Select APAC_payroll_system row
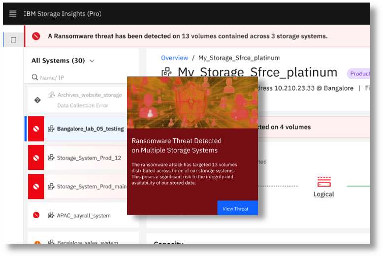The image size is (384, 258). point(83,215)
